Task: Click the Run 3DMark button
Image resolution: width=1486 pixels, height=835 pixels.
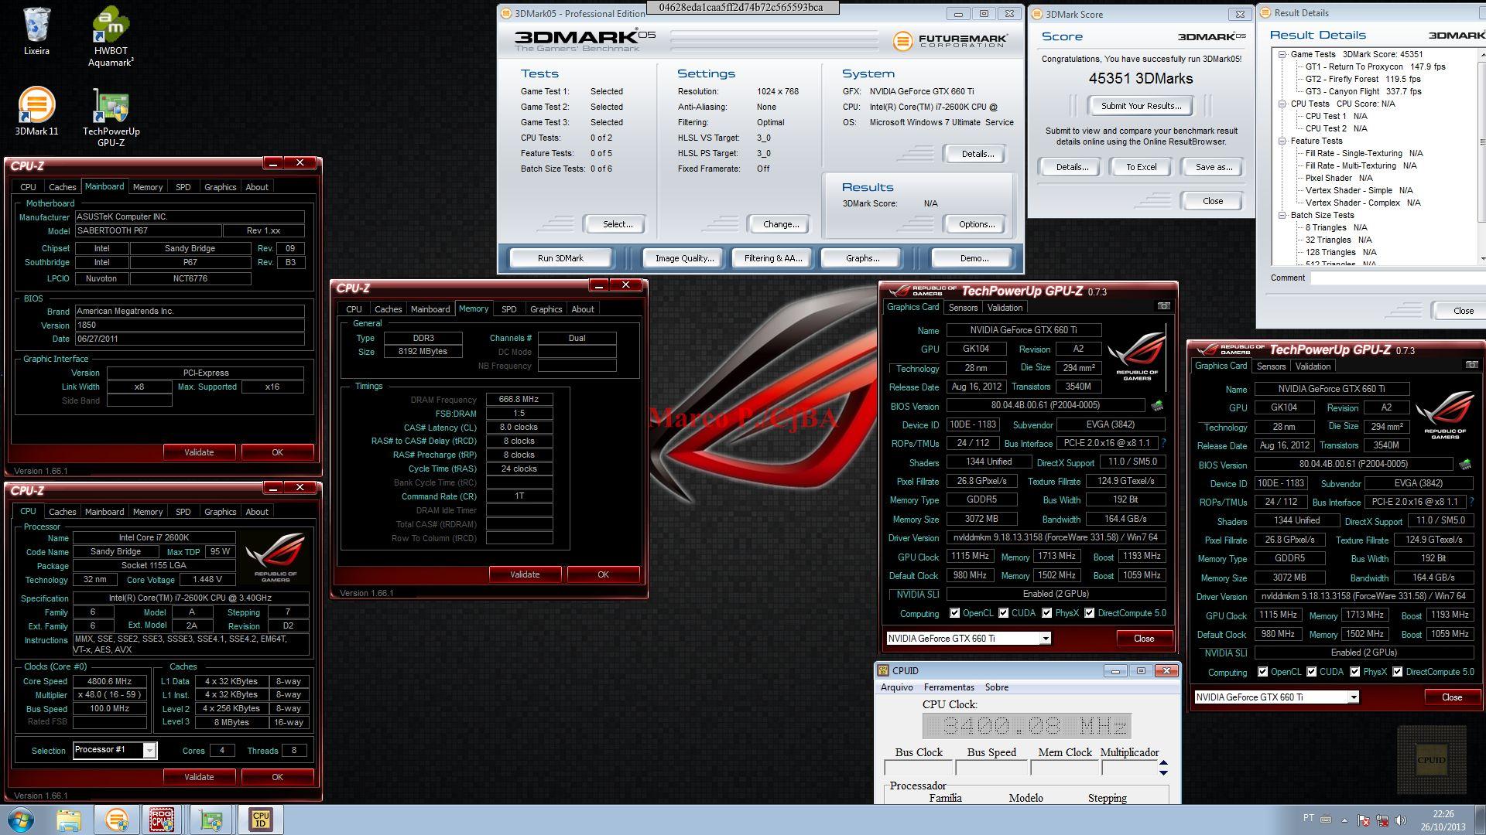Action: coord(560,258)
